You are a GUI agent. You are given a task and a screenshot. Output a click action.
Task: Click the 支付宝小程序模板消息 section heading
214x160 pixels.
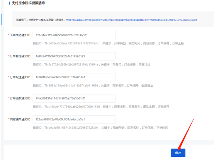[28, 3]
